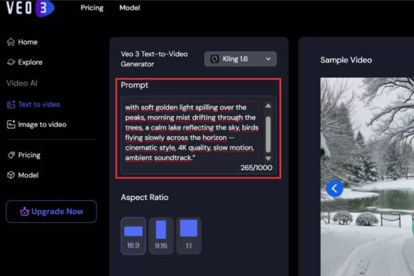Select the 9:16 aspect ratio
The width and height of the screenshot is (414, 276).
pyautogui.click(x=161, y=236)
